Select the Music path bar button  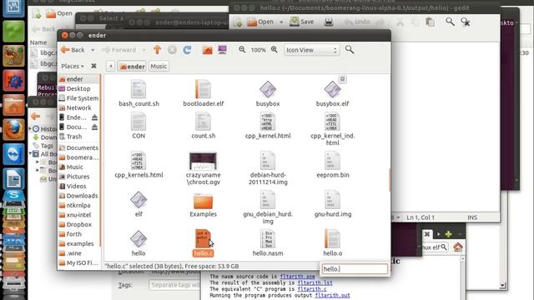click(159, 66)
